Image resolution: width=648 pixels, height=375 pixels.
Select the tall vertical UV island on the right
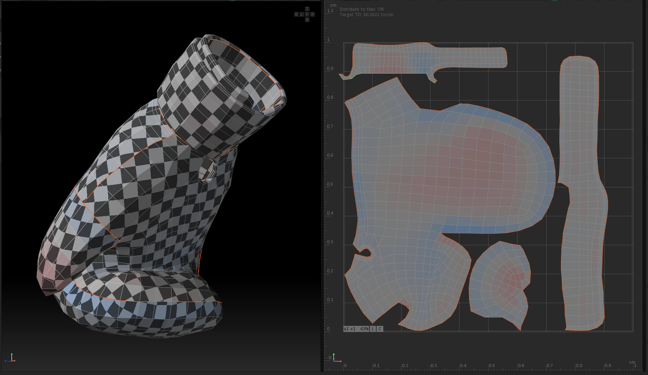[x=582, y=193]
